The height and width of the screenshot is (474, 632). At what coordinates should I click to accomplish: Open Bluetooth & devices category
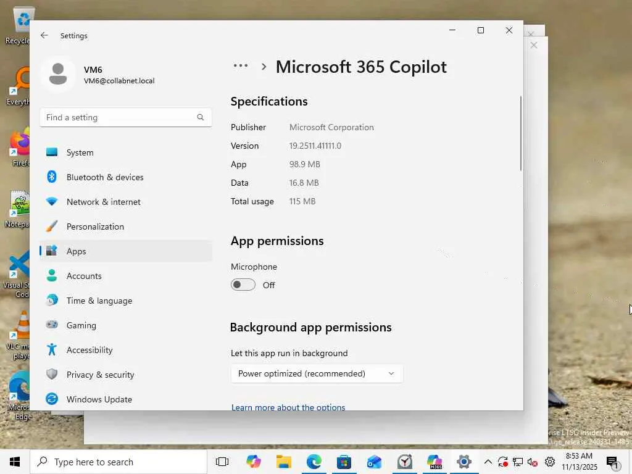[126, 177]
